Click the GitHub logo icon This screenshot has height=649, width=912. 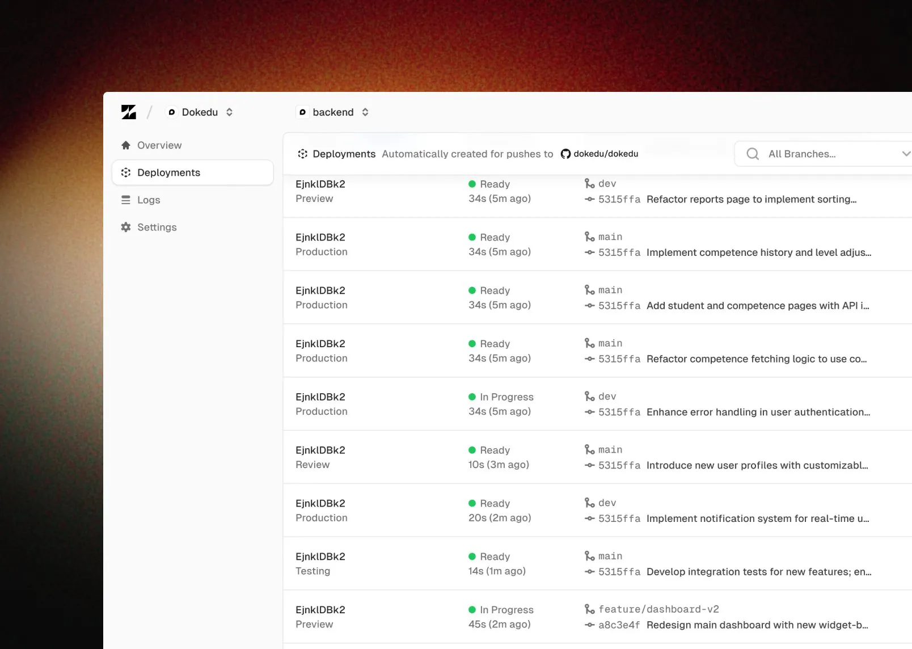click(x=565, y=154)
